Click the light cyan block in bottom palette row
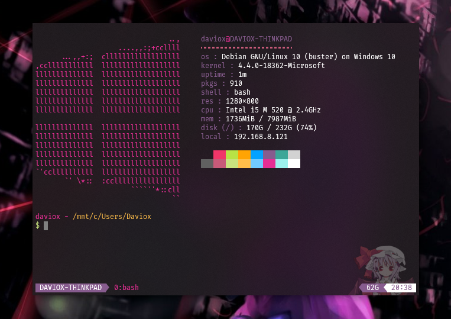451x319 pixels. [281, 163]
